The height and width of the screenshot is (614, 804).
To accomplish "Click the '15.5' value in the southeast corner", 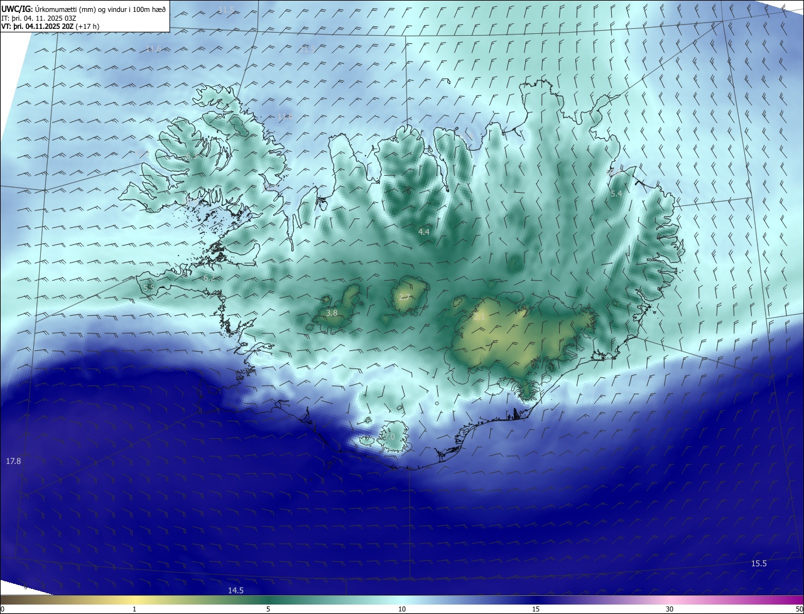I will coord(759,563).
